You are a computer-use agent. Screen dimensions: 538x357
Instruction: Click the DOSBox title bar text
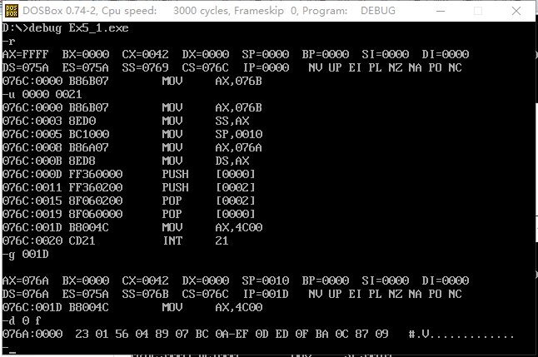pyautogui.click(x=208, y=11)
